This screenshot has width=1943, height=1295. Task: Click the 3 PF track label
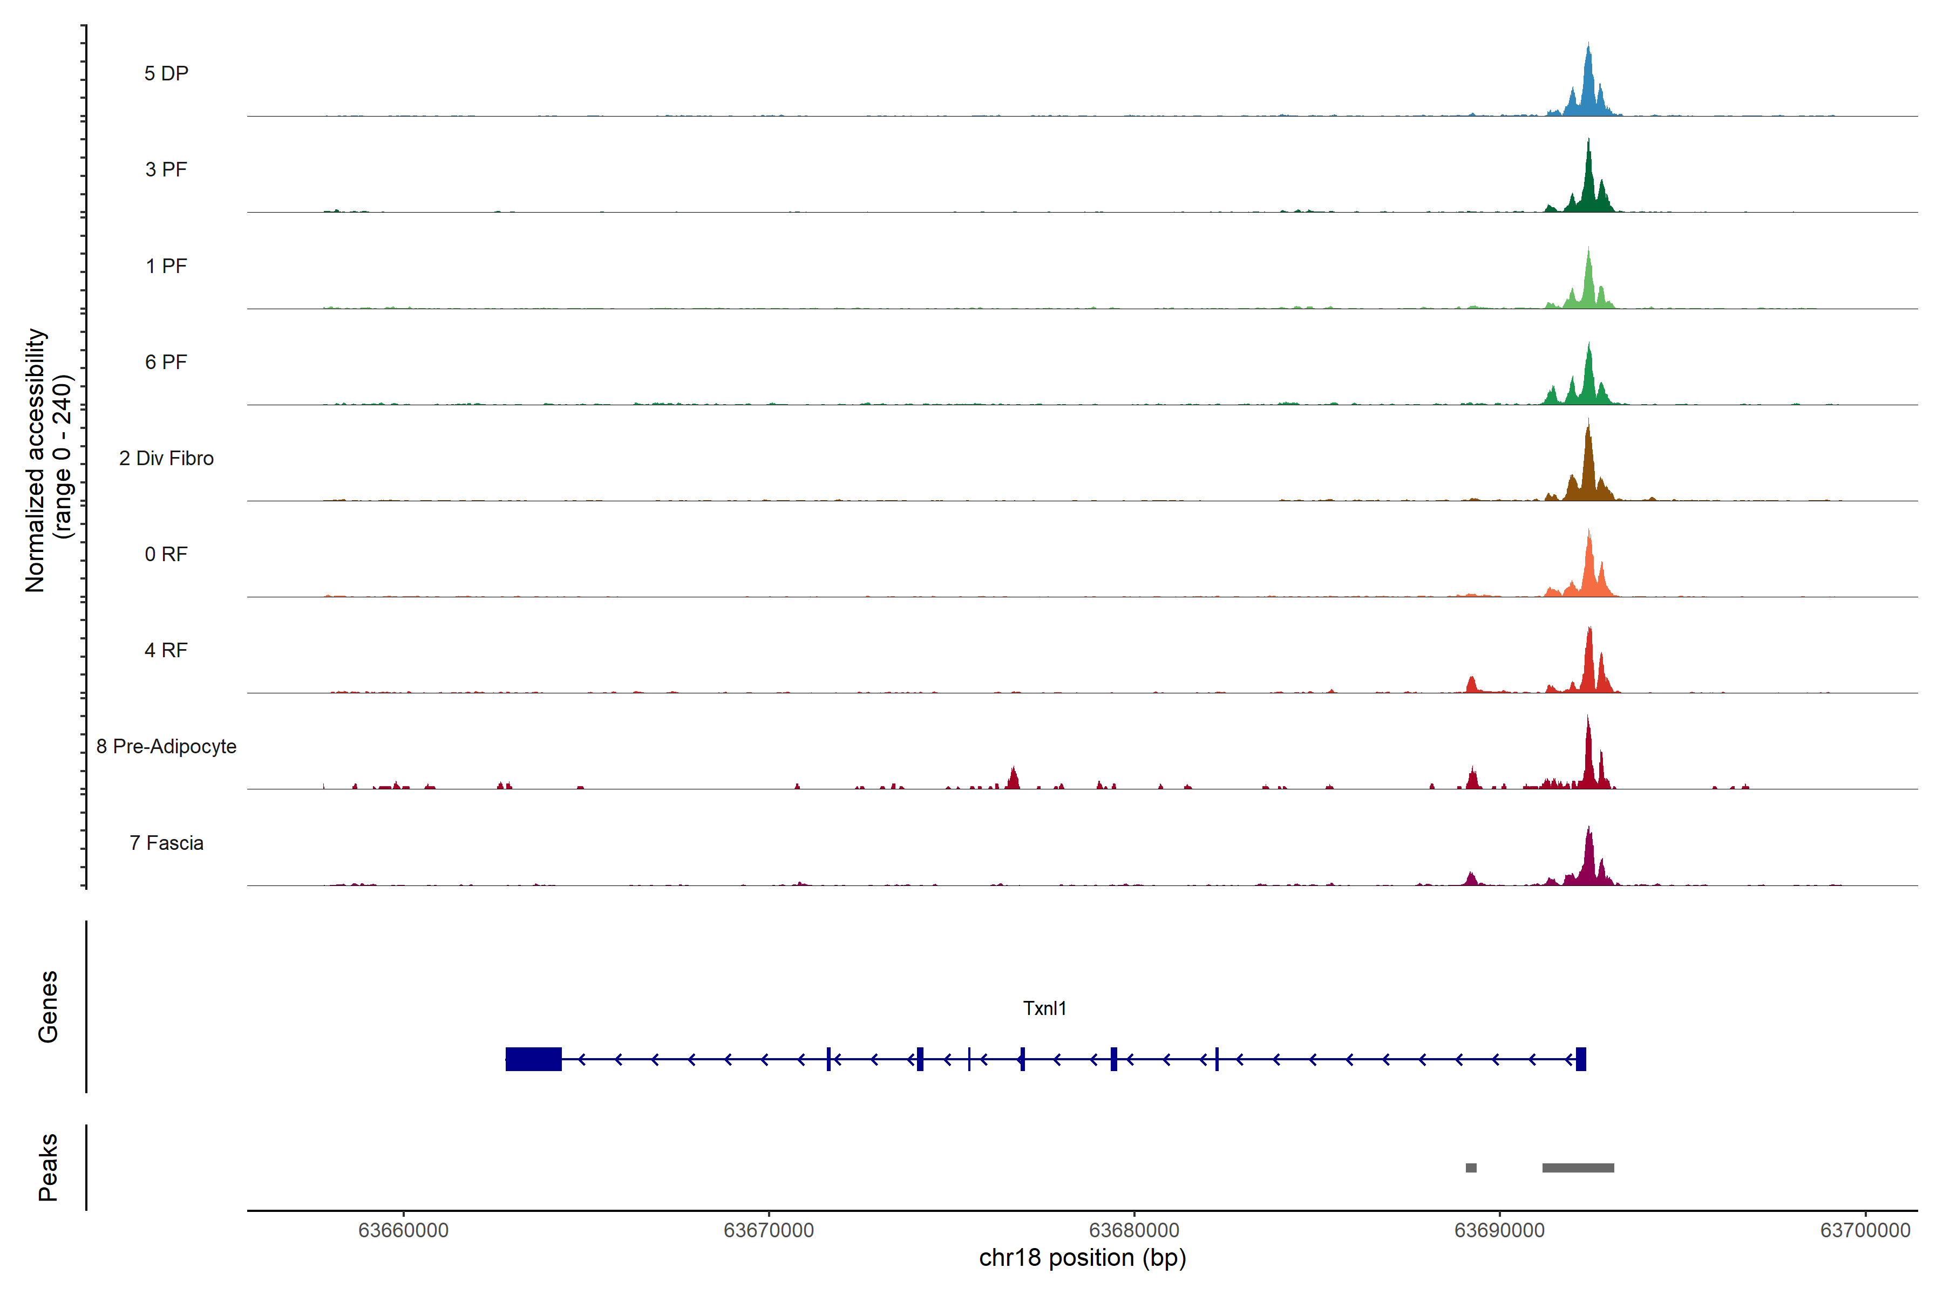tap(166, 169)
